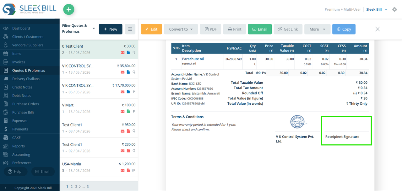This screenshot has height=191, width=402.
Task: Click the next page arrow
Action: point(79,187)
